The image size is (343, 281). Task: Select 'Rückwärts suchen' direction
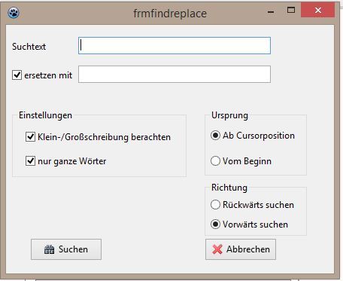(x=215, y=205)
